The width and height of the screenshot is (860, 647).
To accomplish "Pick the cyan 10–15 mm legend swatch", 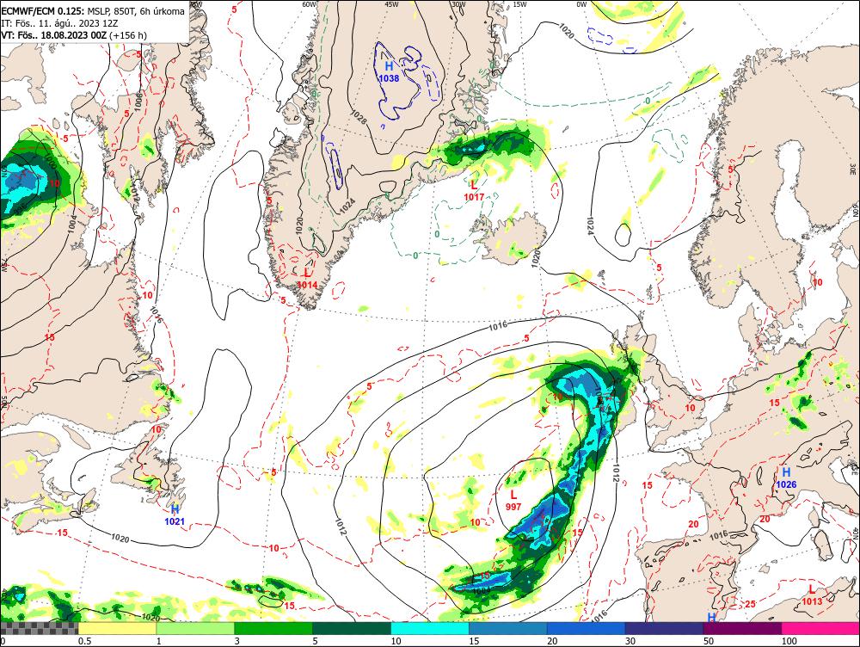I will pyautogui.click(x=430, y=628).
